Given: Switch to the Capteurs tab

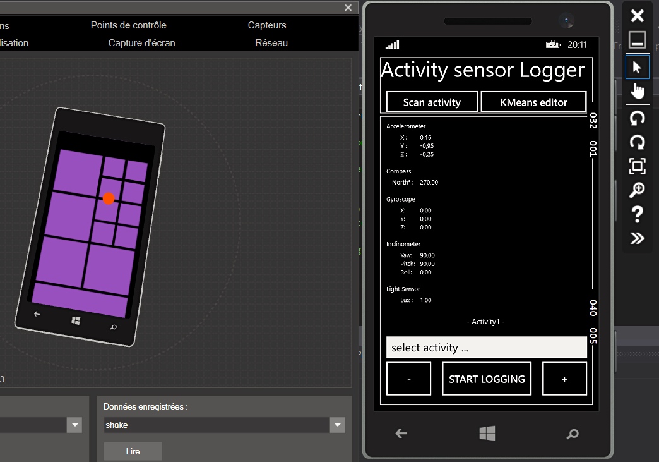Looking at the screenshot, I should 267,25.
